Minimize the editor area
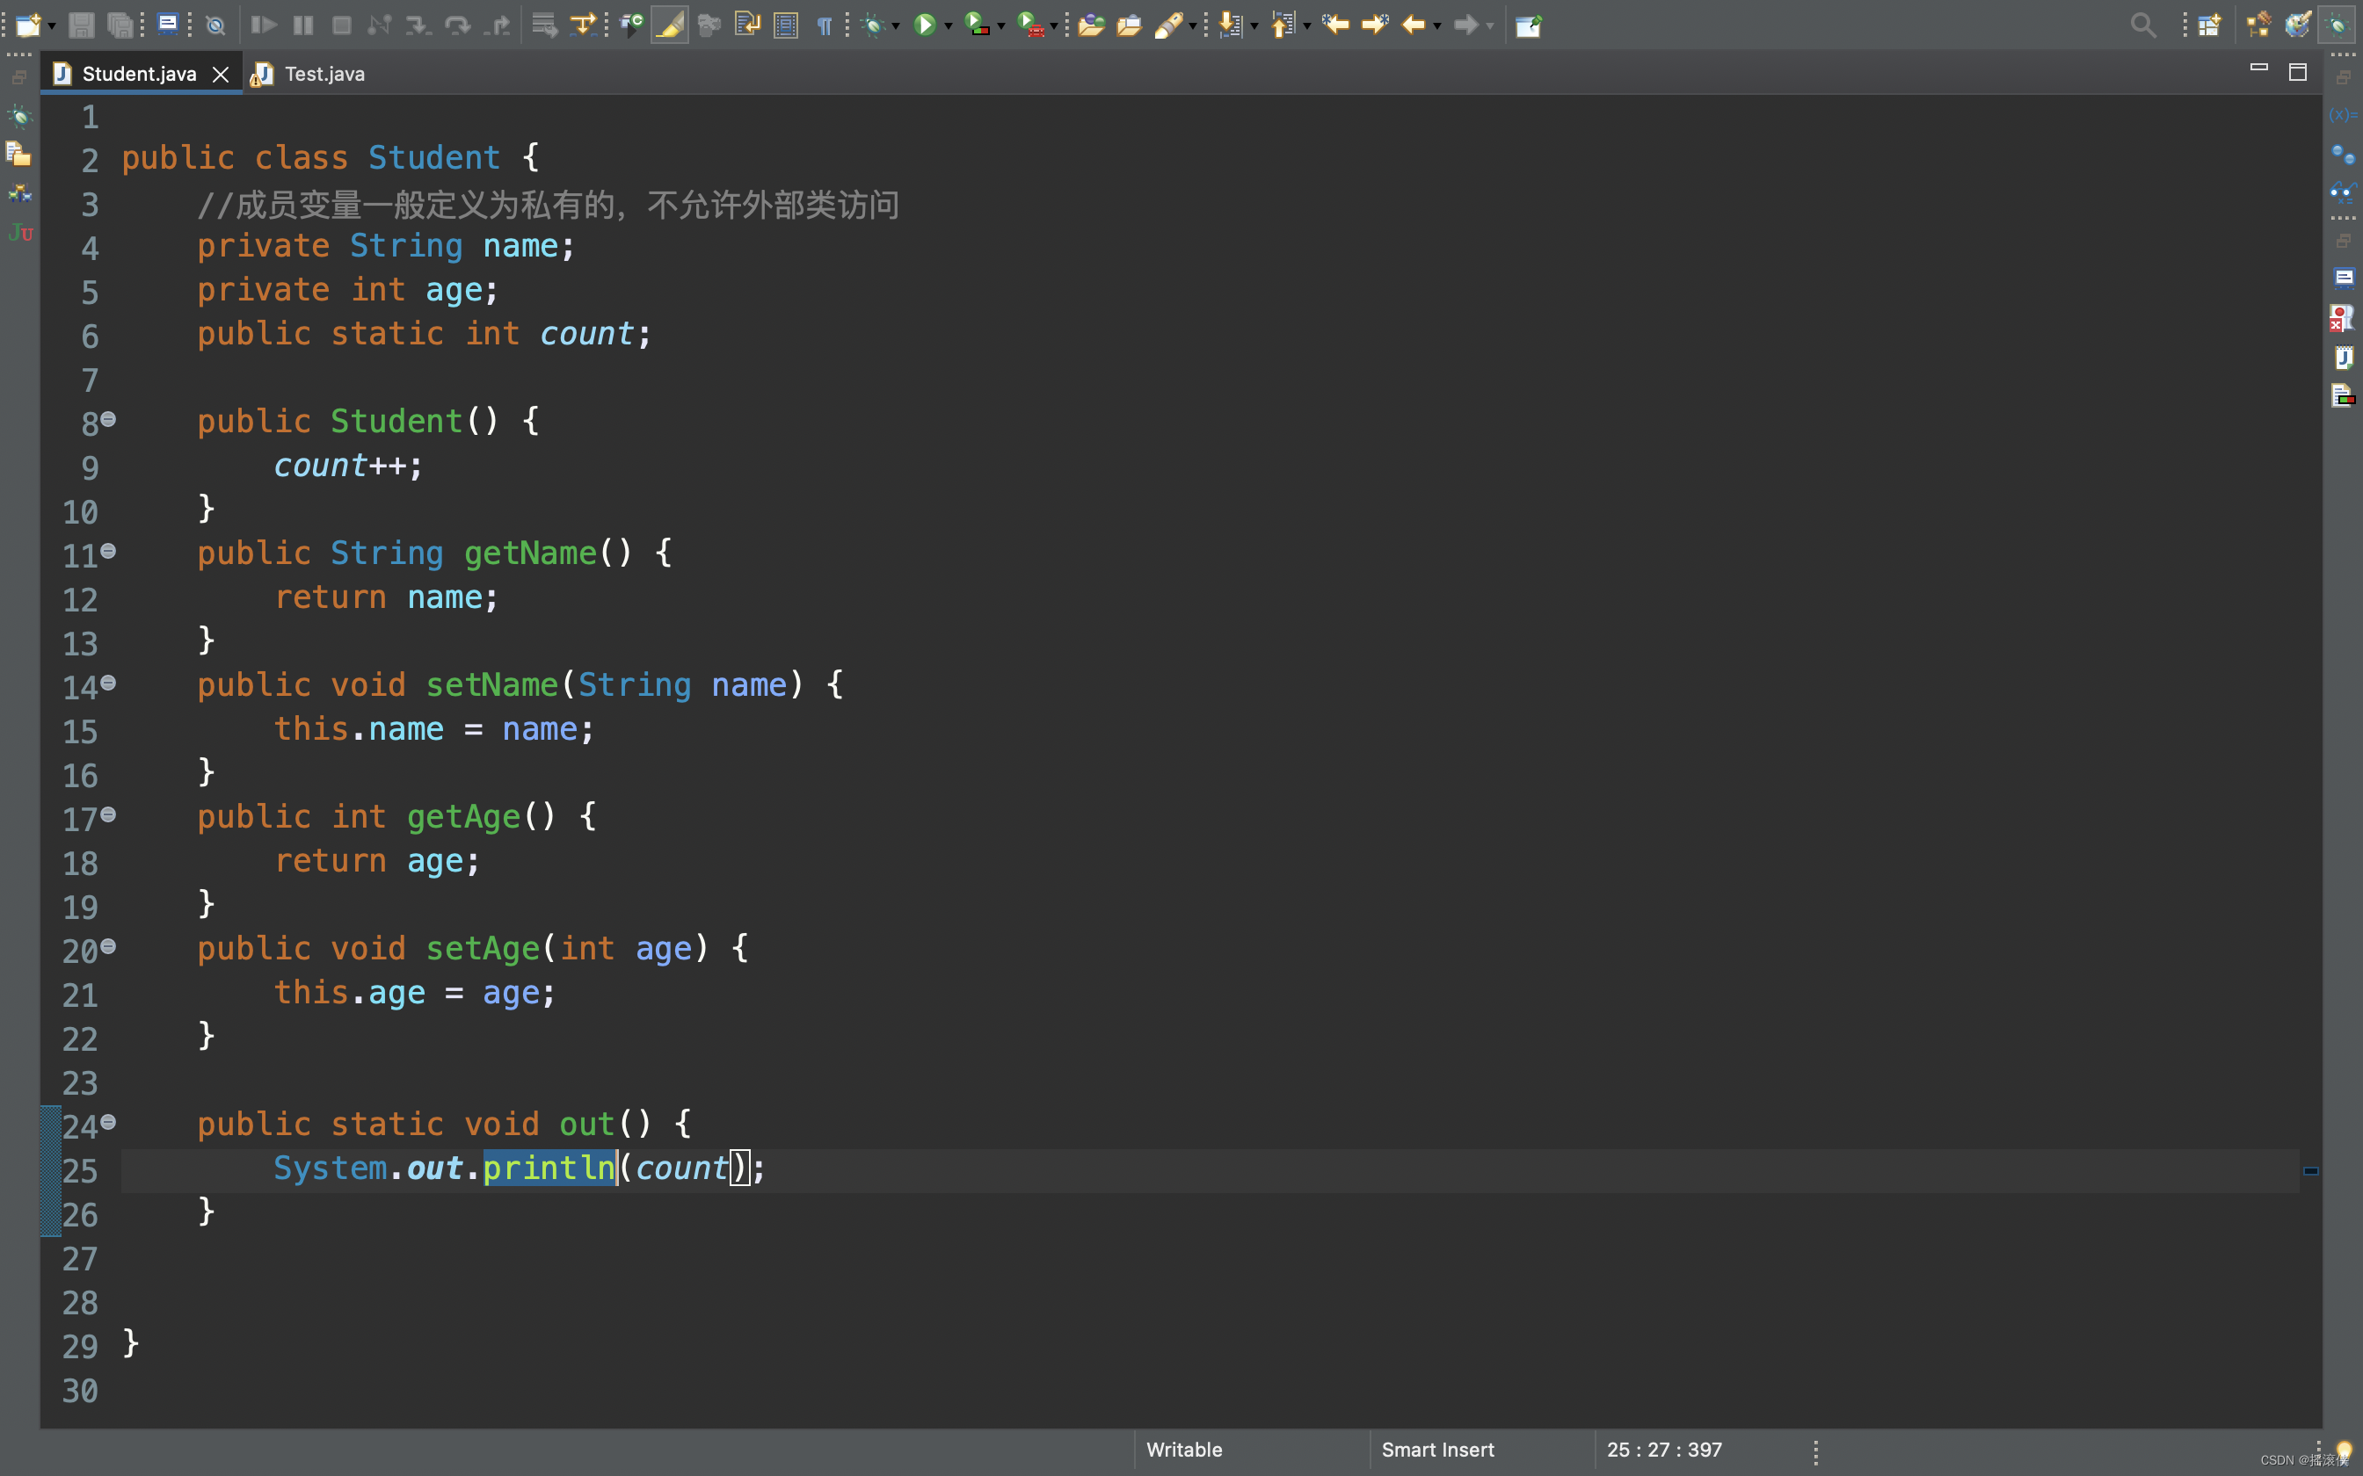Image resolution: width=2363 pixels, height=1476 pixels. point(2258,68)
